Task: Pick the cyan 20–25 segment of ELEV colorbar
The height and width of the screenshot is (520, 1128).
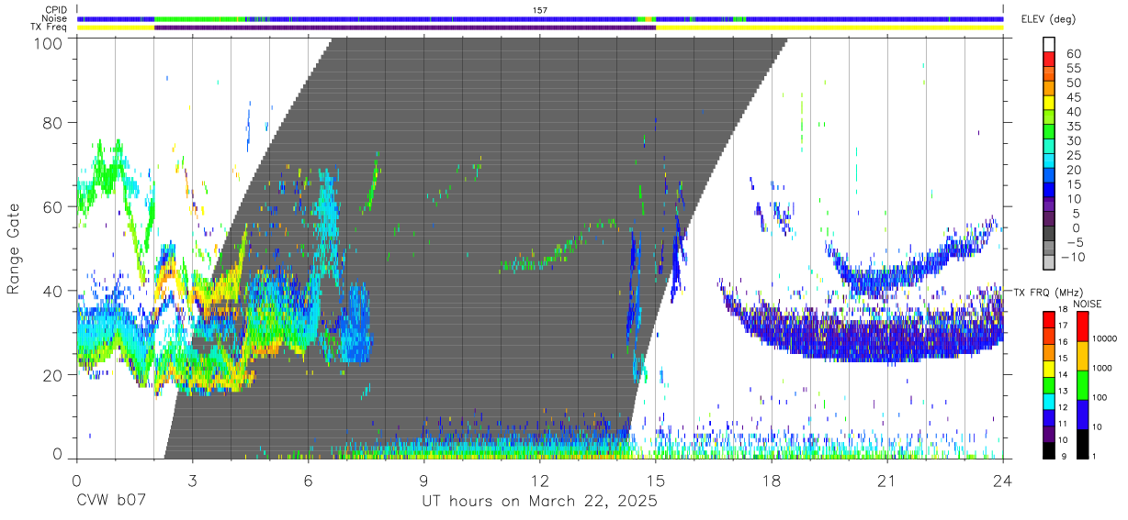Action: coord(1048,160)
